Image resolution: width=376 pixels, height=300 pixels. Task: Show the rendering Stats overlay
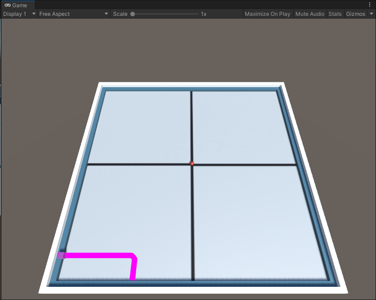pos(335,14)
